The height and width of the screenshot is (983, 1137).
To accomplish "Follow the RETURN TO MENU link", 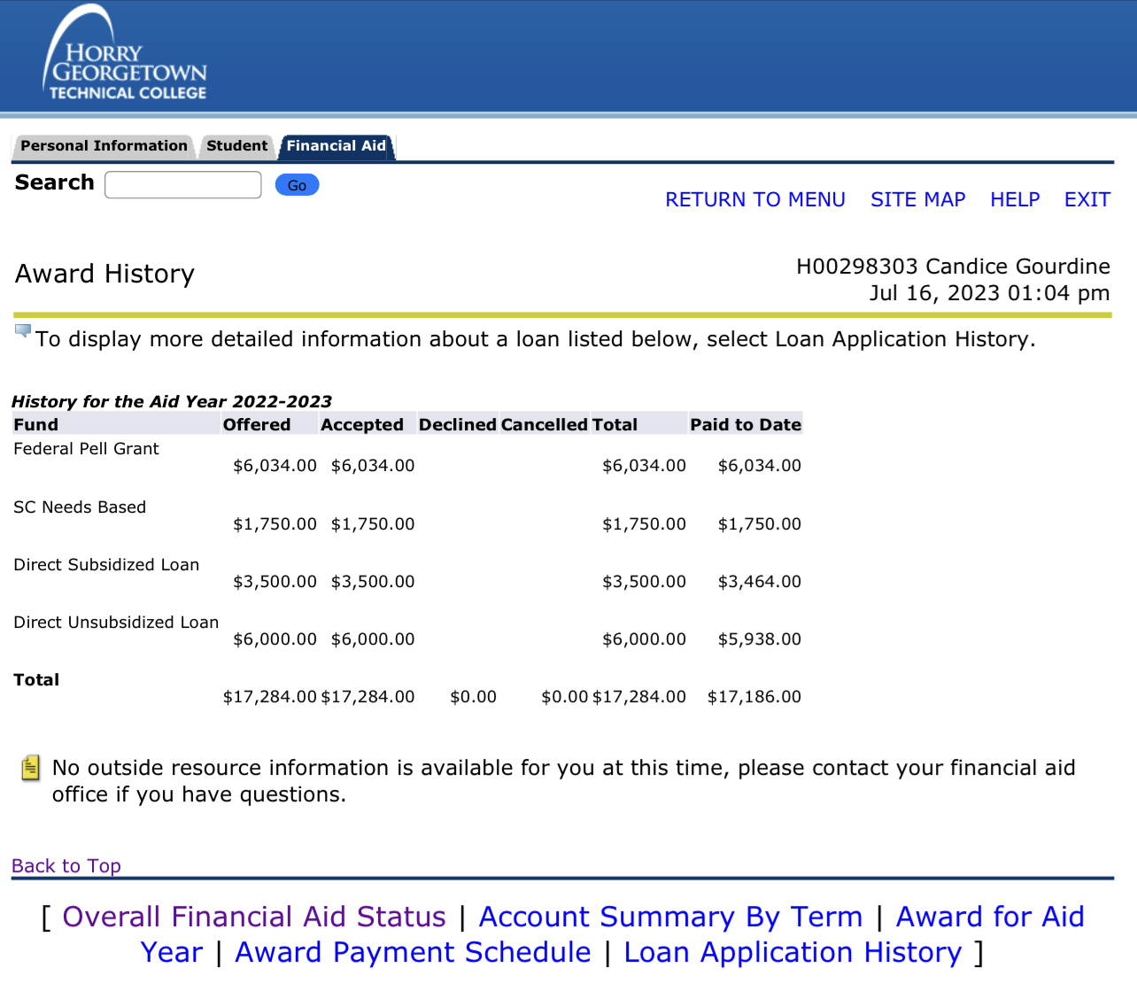I will [755, 199].
